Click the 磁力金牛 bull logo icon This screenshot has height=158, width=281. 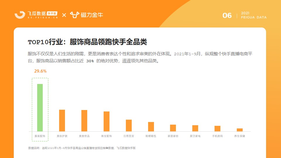tap(75, 15)
